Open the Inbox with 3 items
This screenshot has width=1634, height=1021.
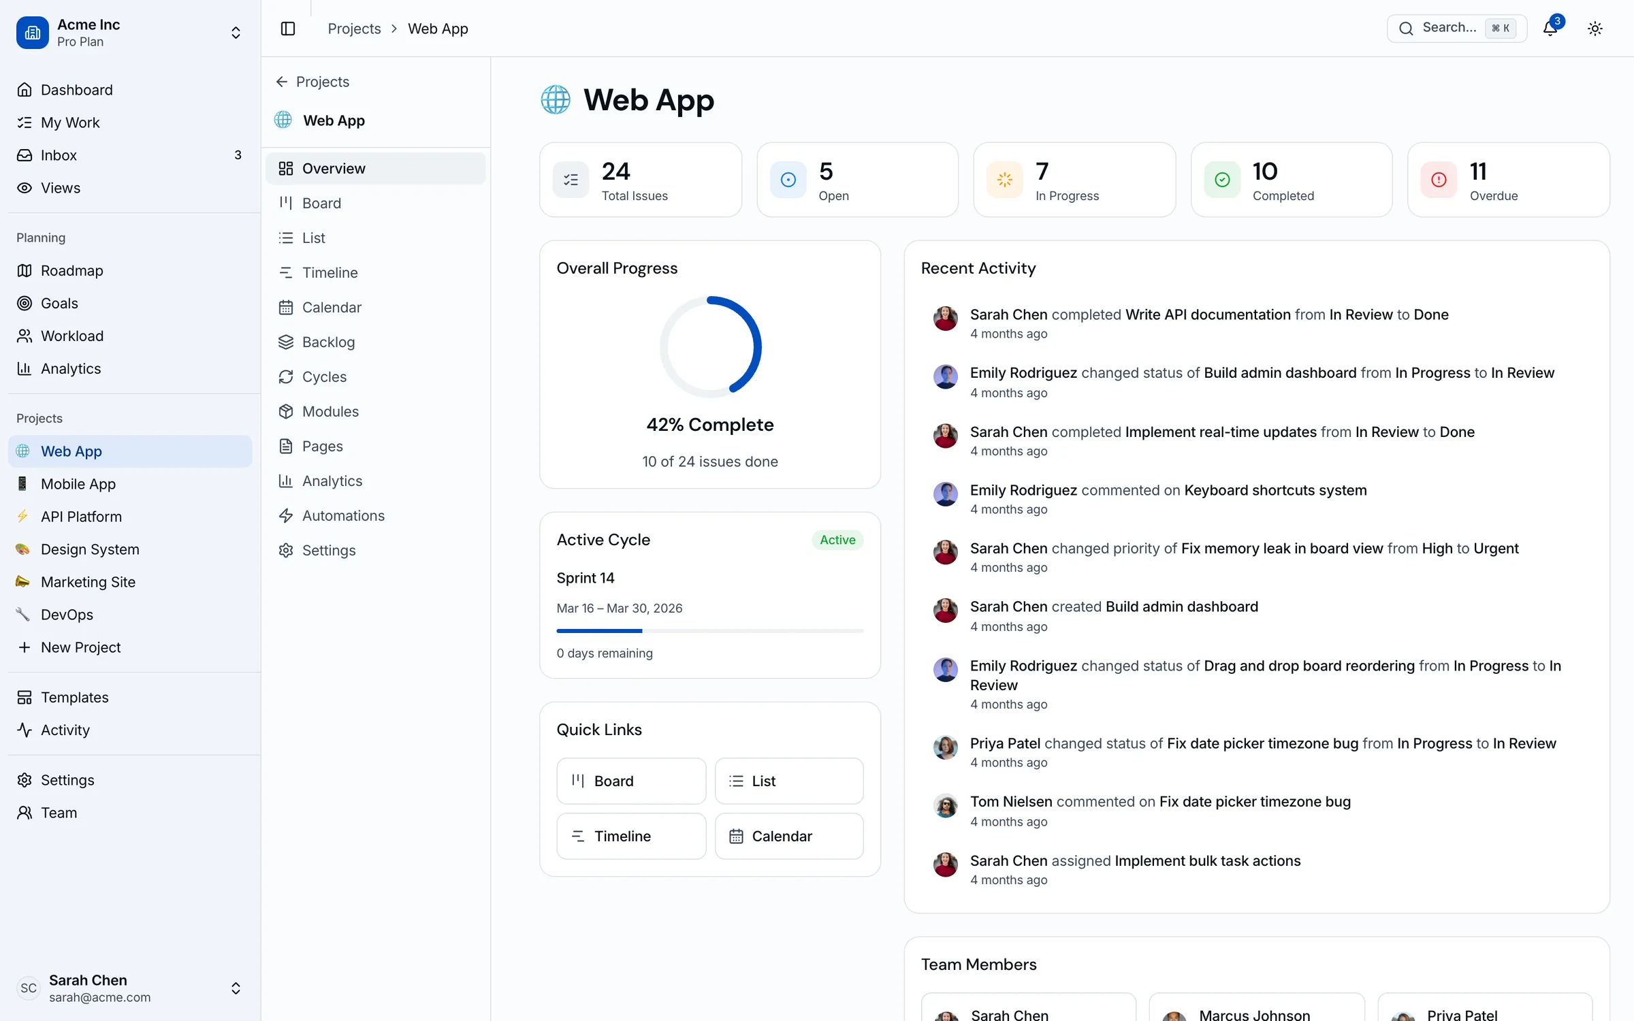pos(130,155)
